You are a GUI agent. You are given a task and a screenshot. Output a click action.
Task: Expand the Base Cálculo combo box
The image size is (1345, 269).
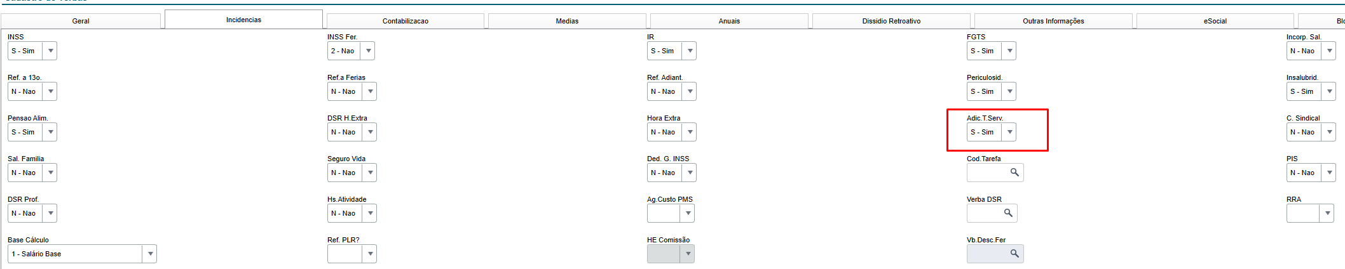[150, 254]
